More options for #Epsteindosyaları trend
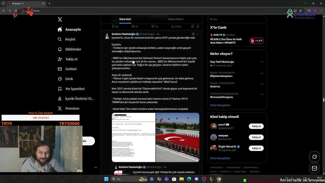Image resolution: width=325 pixels, height=183 pixels. point(262,73)
